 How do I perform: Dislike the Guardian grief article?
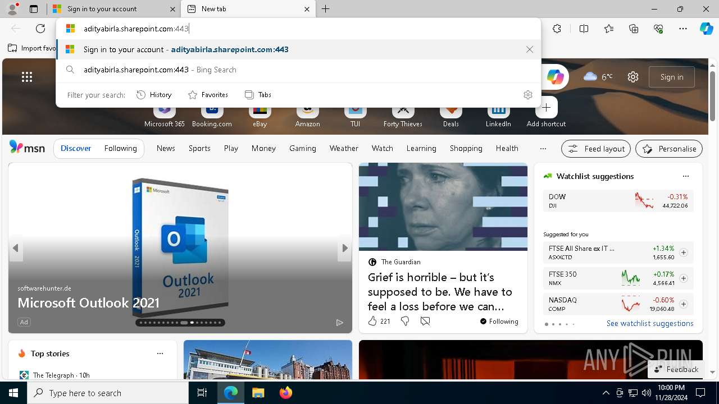coord(404,321)
